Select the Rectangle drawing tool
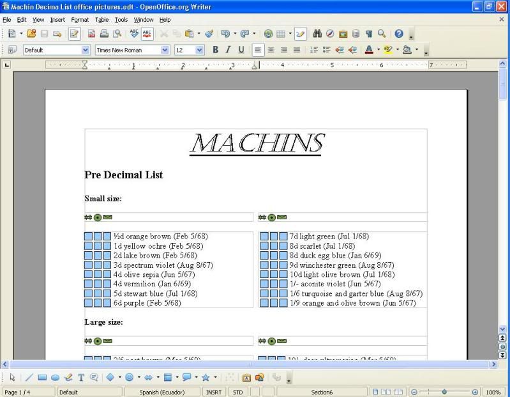The image size is (510, 397). (x=42, y=377)
